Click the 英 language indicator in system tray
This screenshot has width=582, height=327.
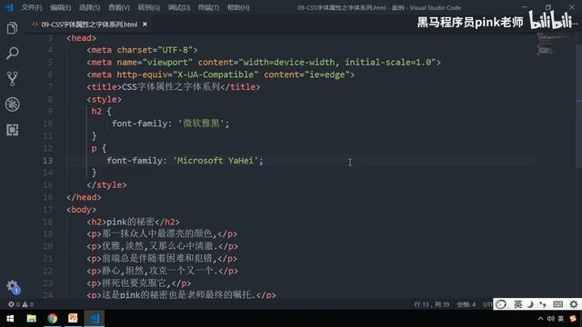561,319
